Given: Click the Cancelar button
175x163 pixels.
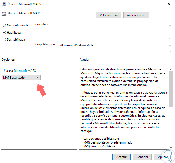Looking at the screenshot, I should (142, 157).
